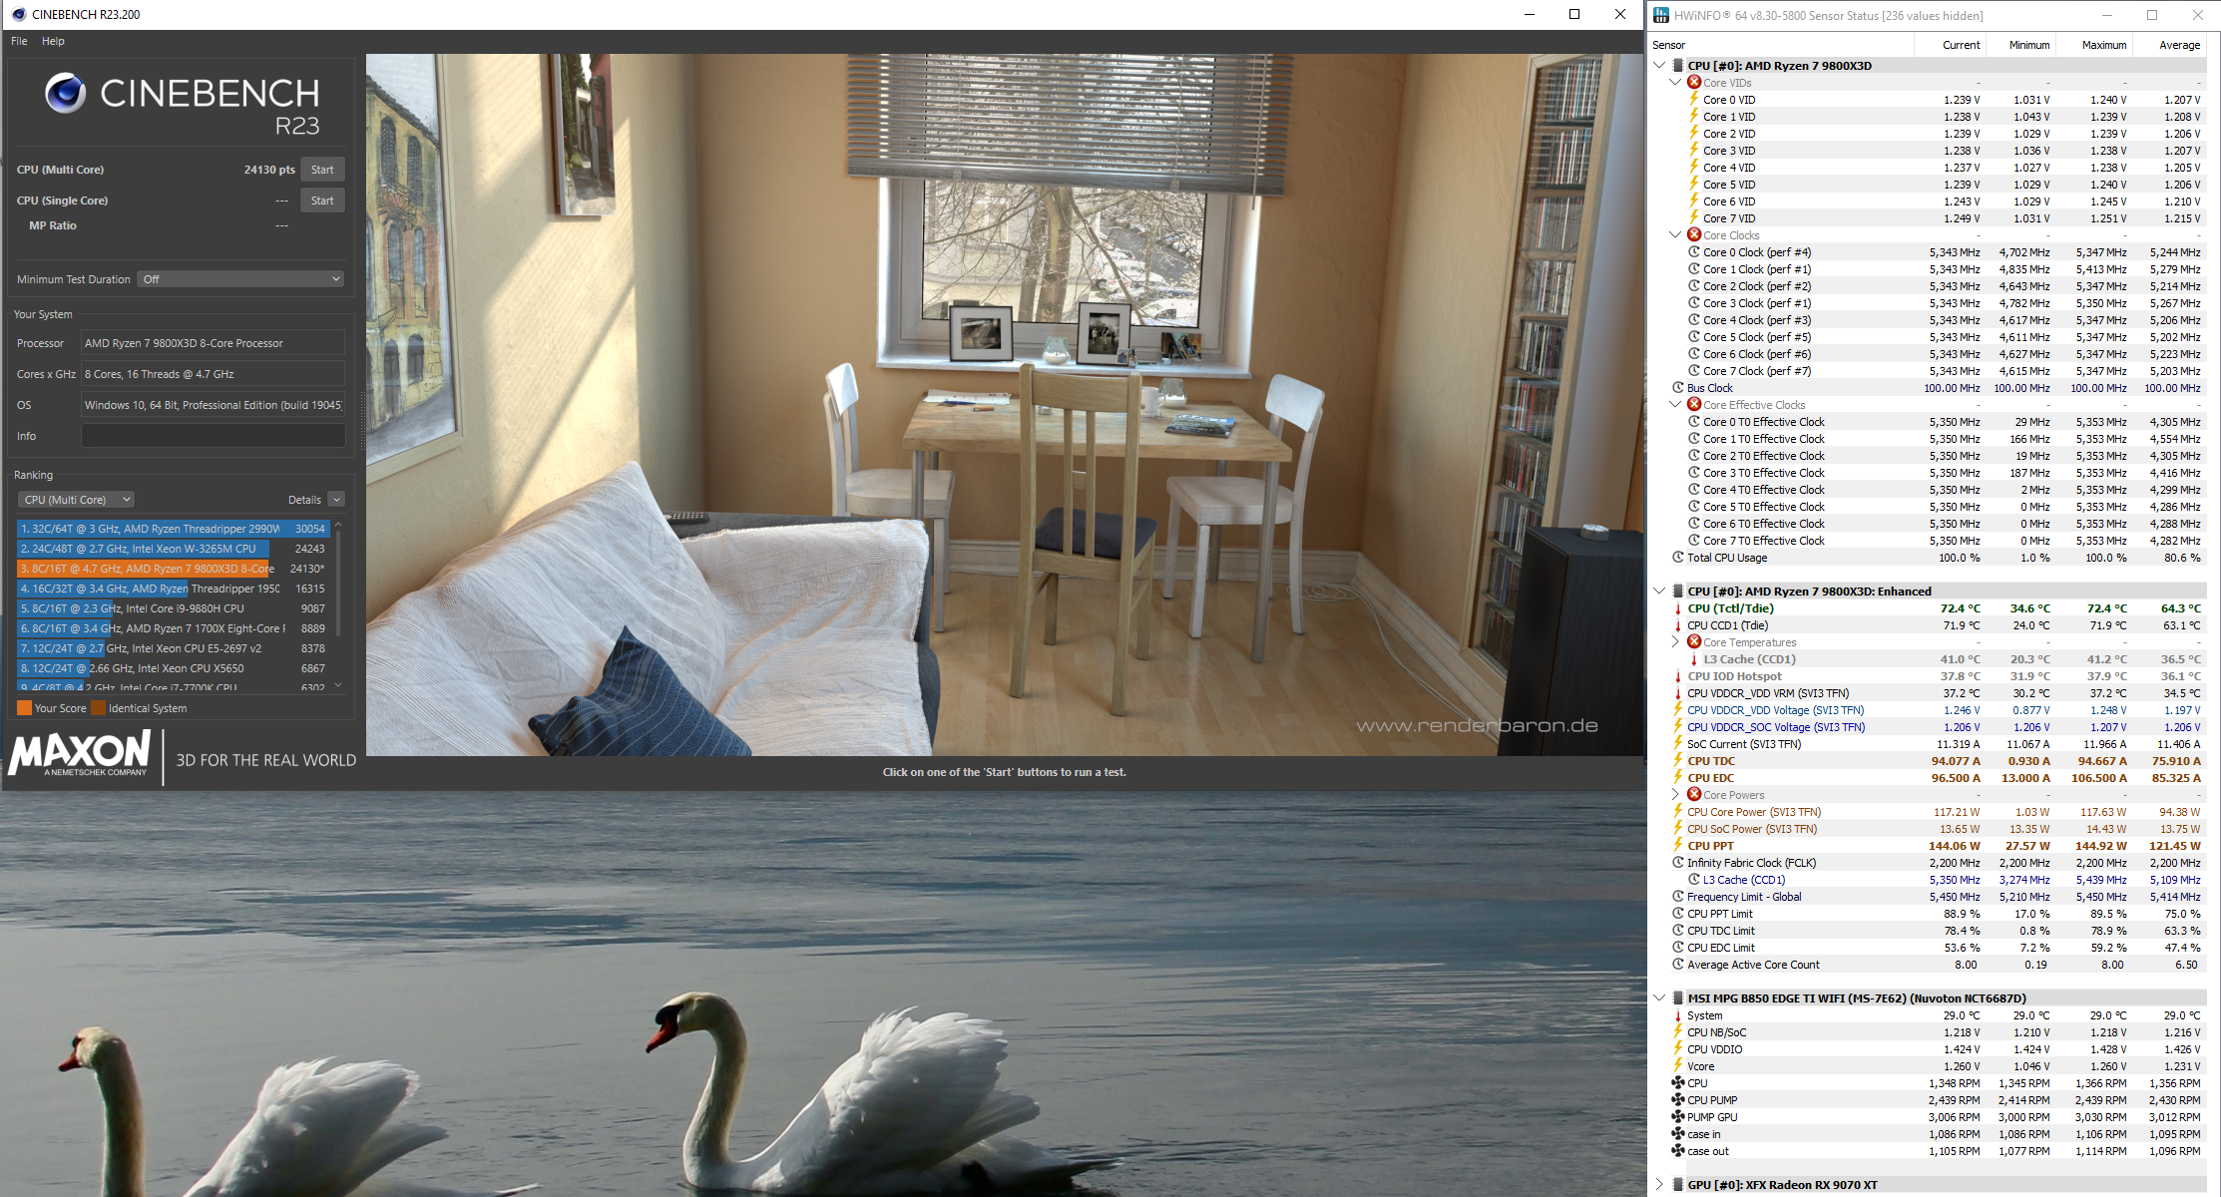This screenshot has height=1197, width=2221.
Task: Open the CPU (Multi Core) ranking dropdown
Action: pyautogui.click(x=76, y=500)
